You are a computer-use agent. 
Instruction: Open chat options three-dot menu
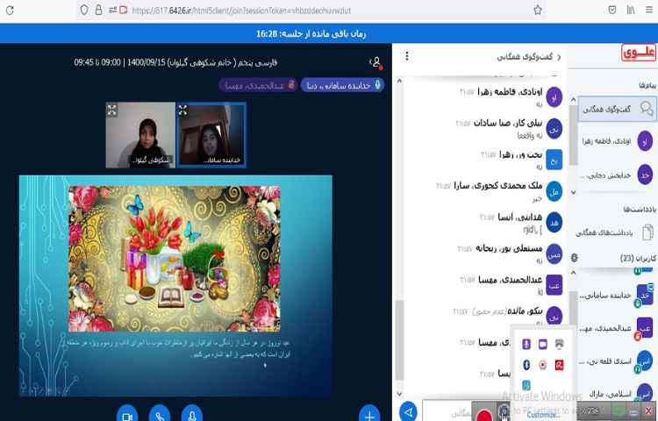(x=406, y=57)
